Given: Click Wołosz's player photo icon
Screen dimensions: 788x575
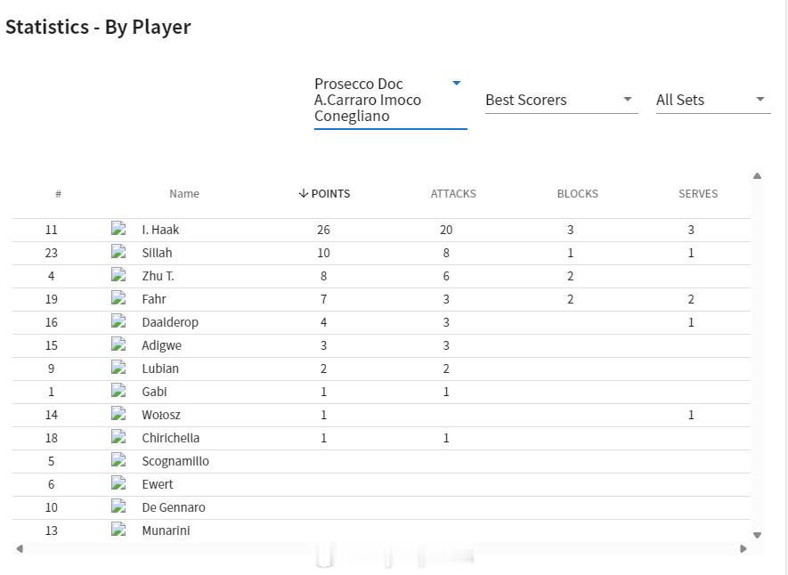Looking at the screenshot, I should (x=118, y=414).
